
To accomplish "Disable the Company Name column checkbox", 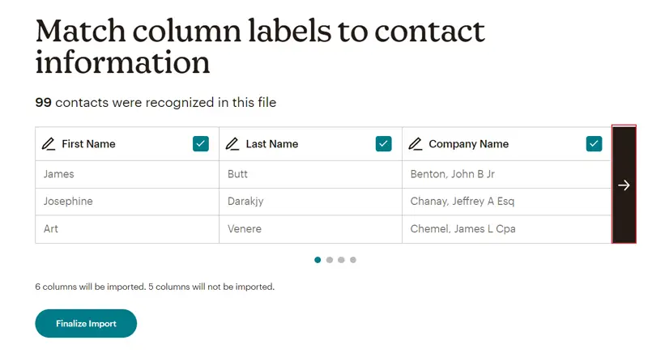I will [594, 143].
